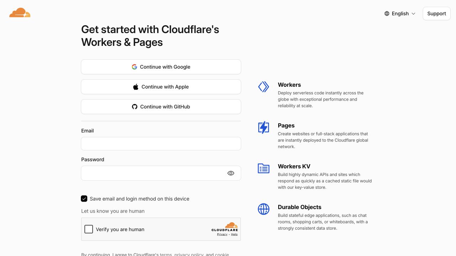Image resolution: width=456 pixels, height=256 pixels.
Task: Click the "Email" field label
Action: click(x=87, y=130)
